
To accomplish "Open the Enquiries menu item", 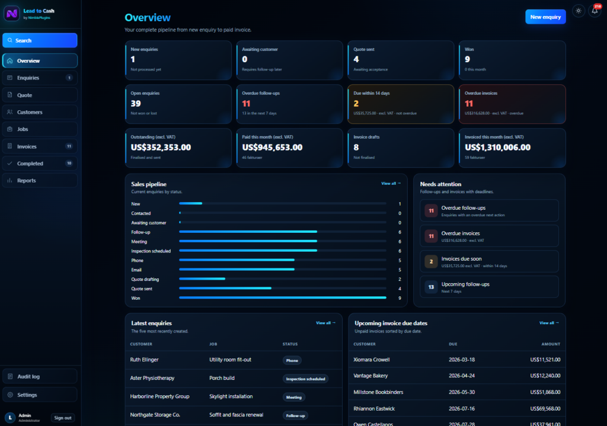I will click(x=40, y=78).
